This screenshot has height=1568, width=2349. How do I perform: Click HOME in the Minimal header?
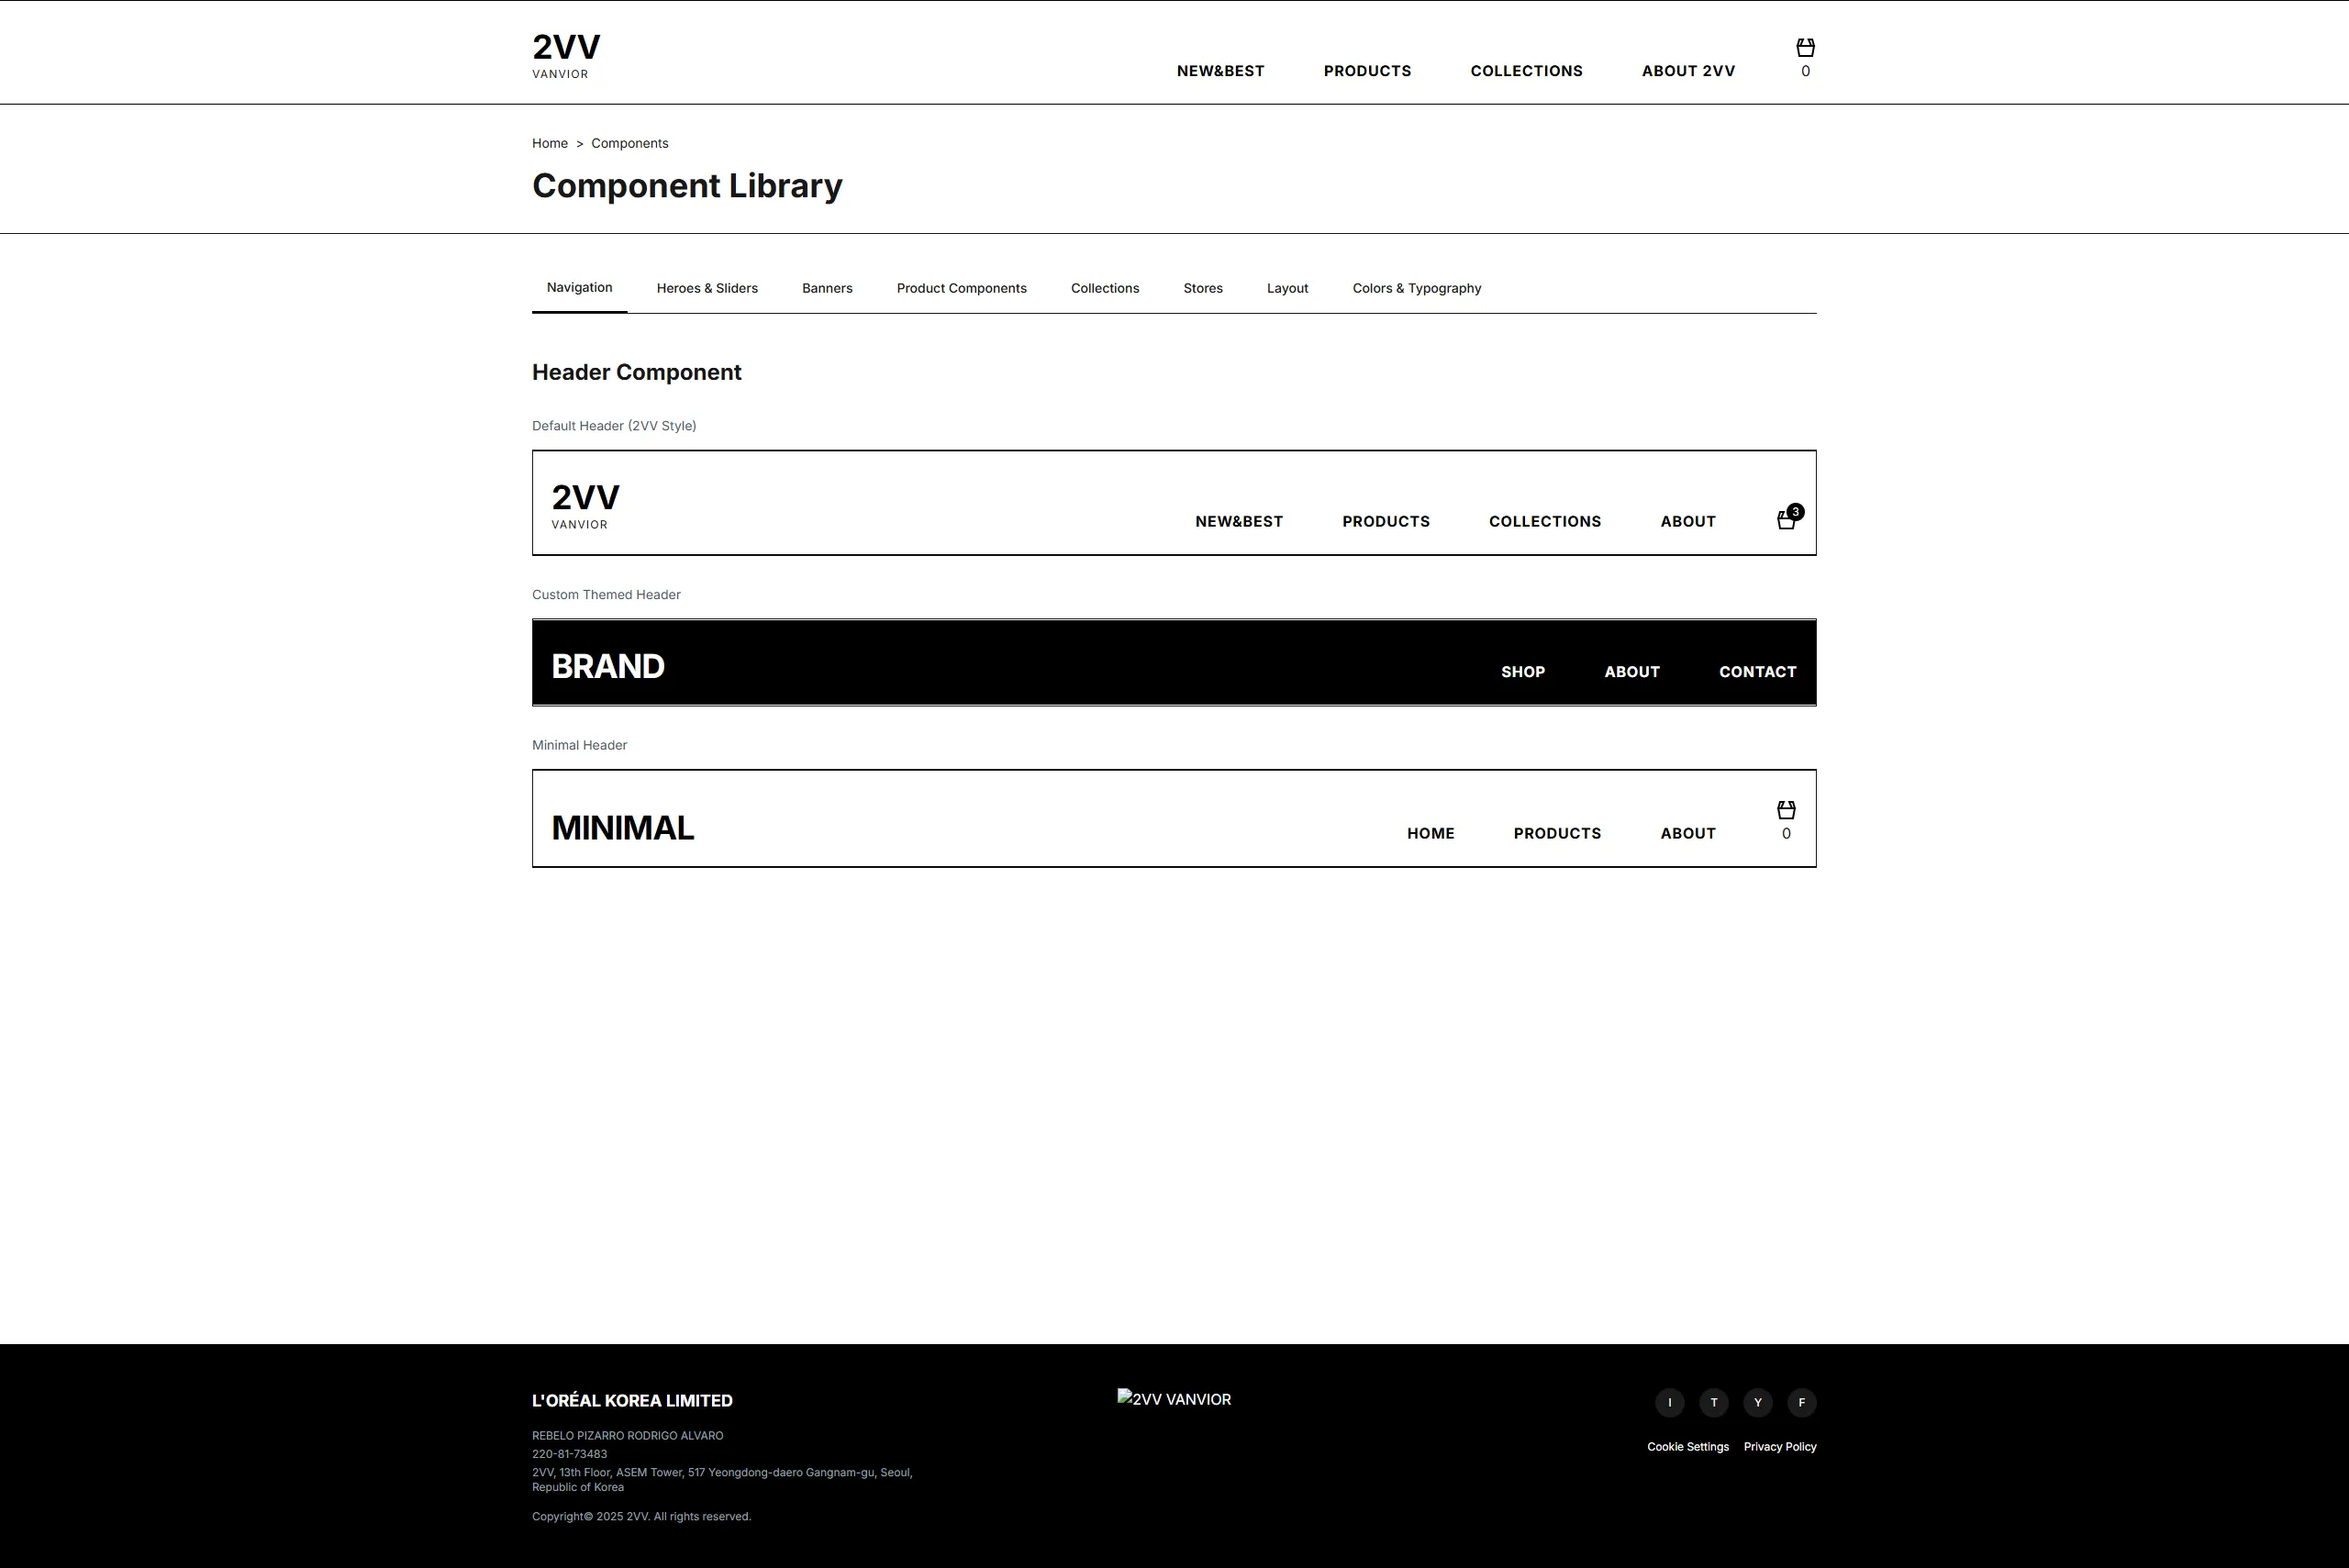(1430, 834)
